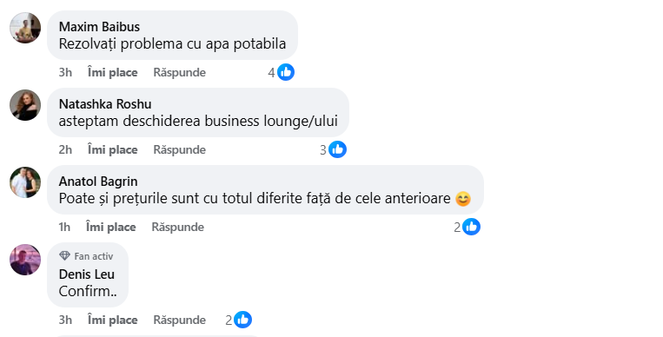Reply to Maxim Baibus with Răspunde
This screenshot has height=337, width=663.
pyautogui.click(x=179, y=73)
